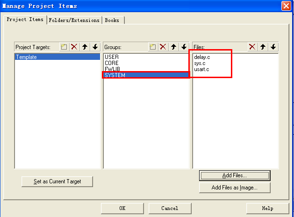The width and height of the screenshot is (294, 217).
Task: Delete the selected file
Action: coord(252,47)
